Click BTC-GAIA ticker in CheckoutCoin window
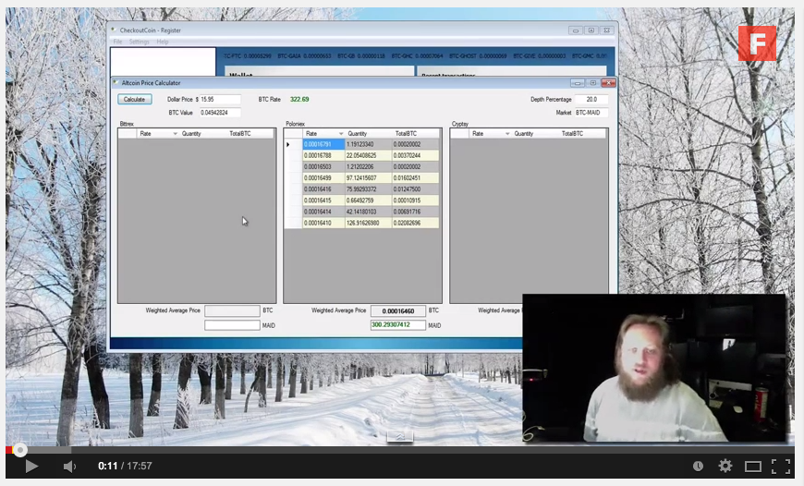The image size is (804, 486). (x=304, y=55)
